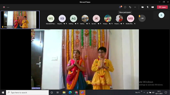This screenshot has height=95, width=170.
Task: Click the Atharv Bansal name label on main video
Action: [x=36, y=88]
